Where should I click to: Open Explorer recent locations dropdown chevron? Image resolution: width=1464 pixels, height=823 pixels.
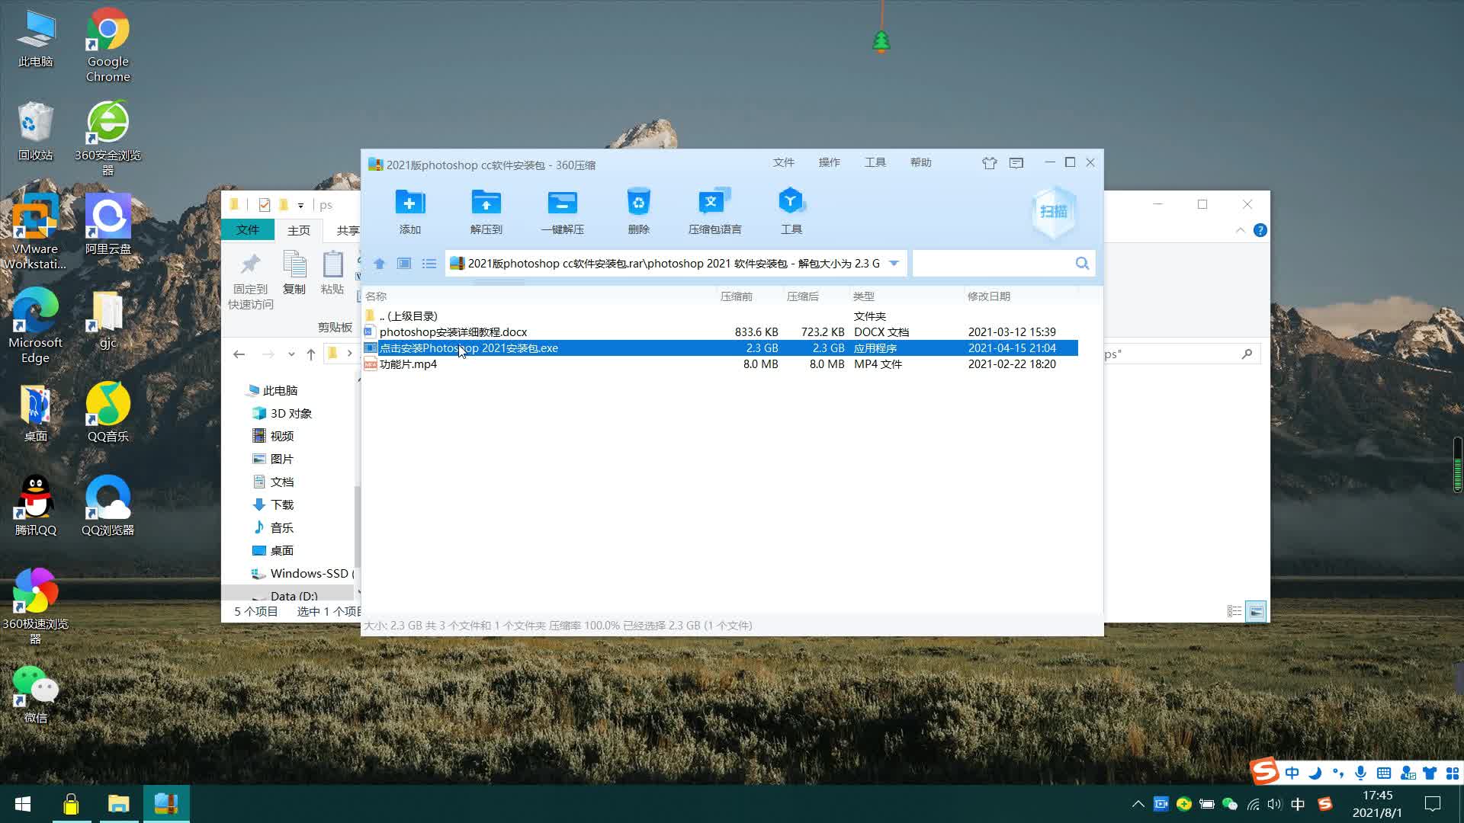pyautogui.click(x=291, y=354)
